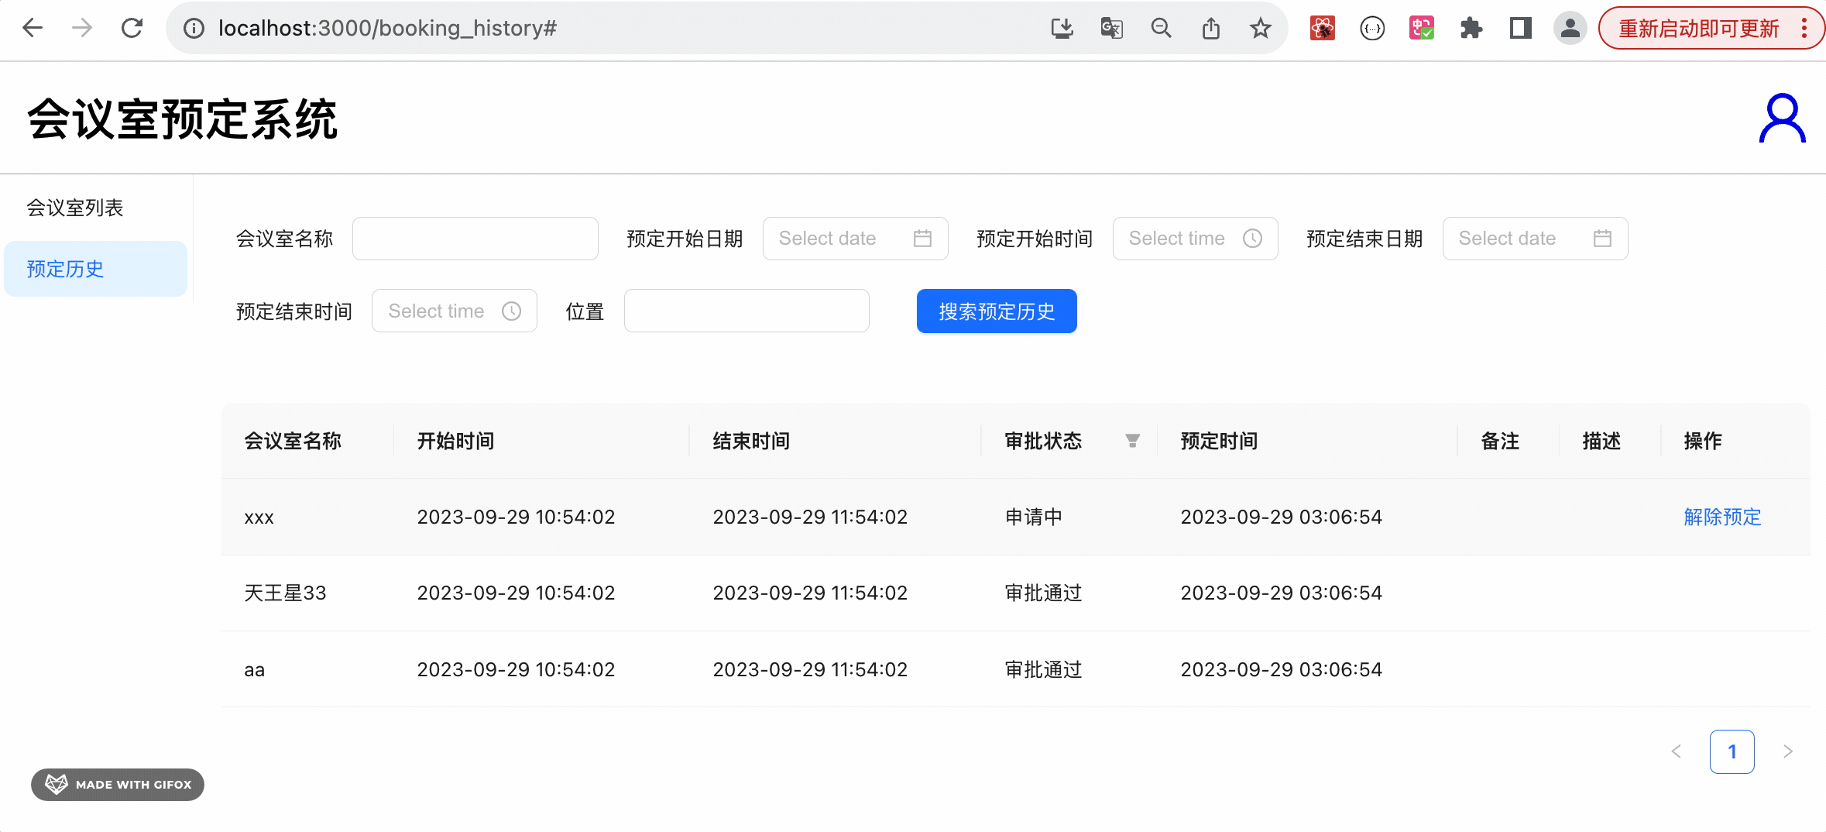The width and height of the screenshot is (1826, 832).
Task: Toggle the browser side panel
Action: coord(1520,29)
